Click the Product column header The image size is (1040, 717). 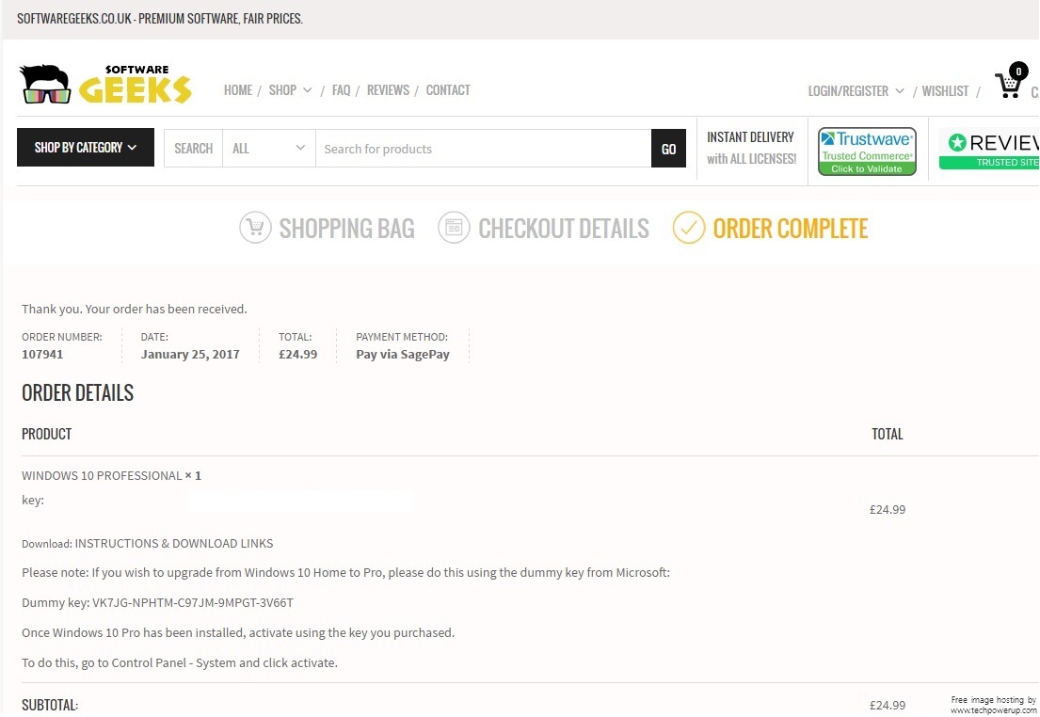46,434
